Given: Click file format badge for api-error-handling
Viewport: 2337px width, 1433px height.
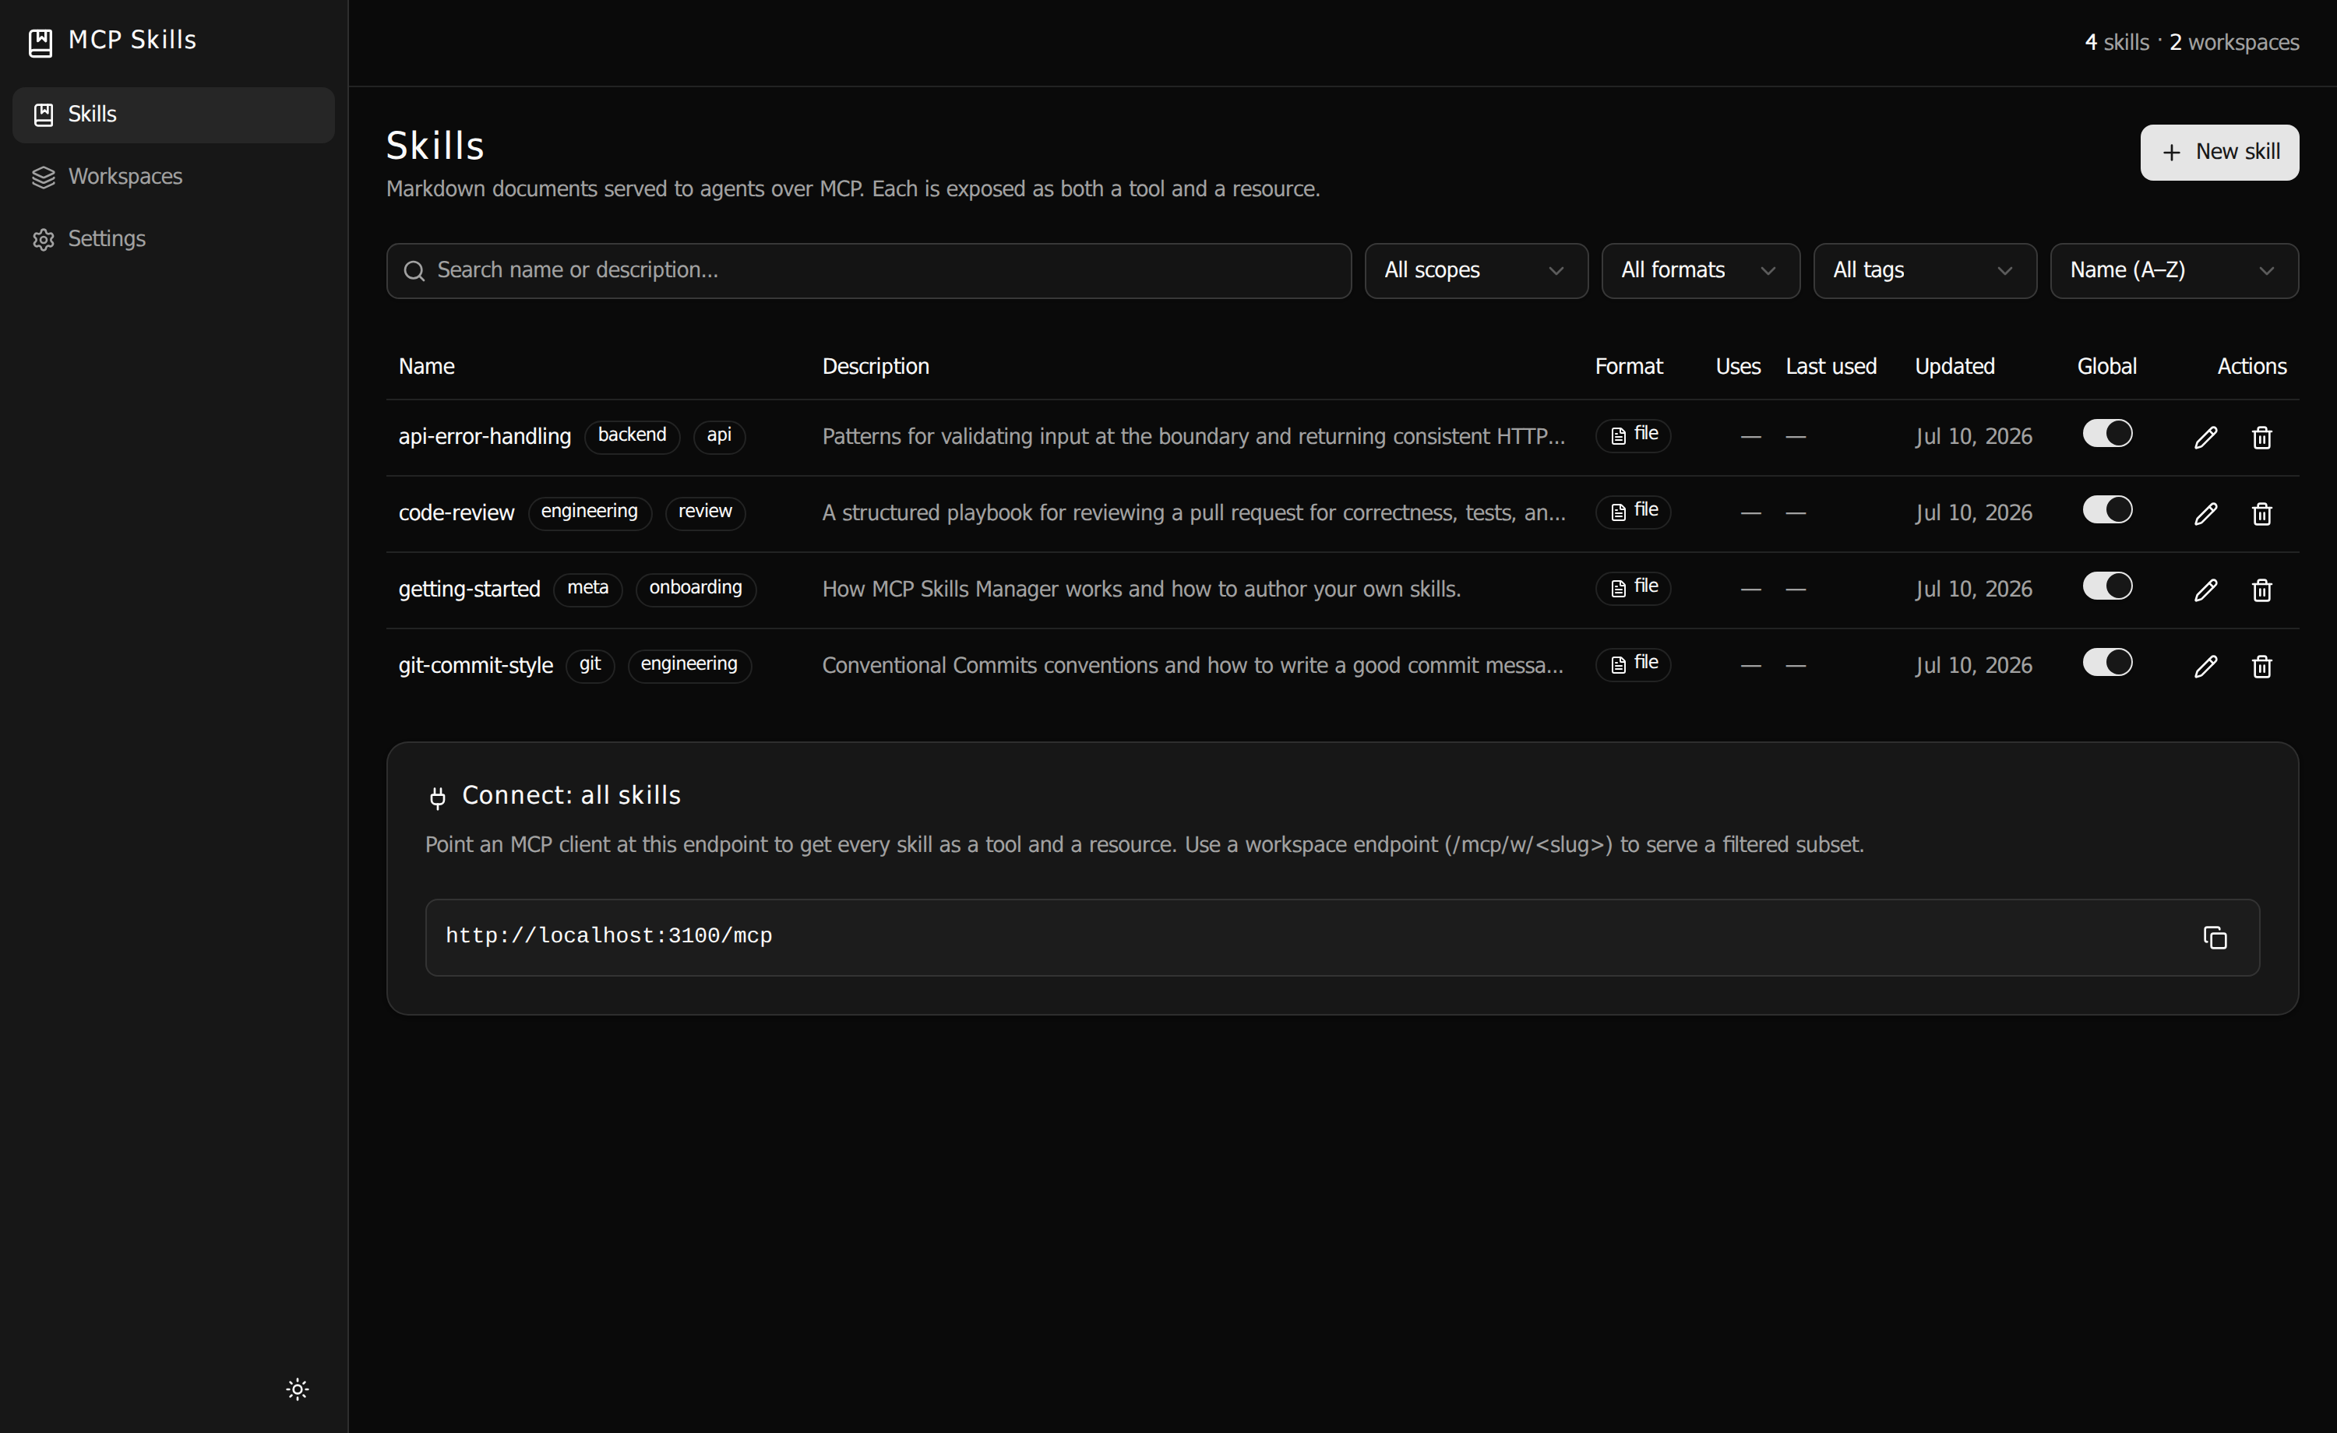Looking at the screenshot, I should click(1632, 435).
